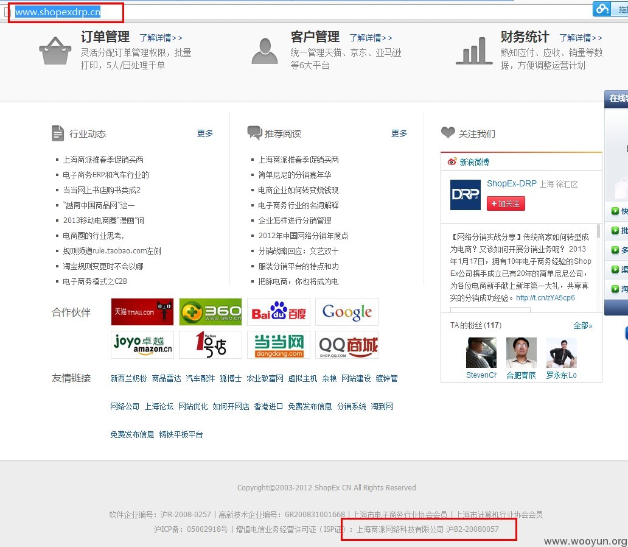Click 了解详情 link next to 客户管理
Screen dimensions: 628x547
coord(371,38)
